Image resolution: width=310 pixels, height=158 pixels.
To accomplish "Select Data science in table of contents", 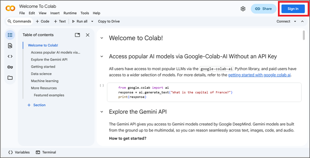I will coord(41,74).
